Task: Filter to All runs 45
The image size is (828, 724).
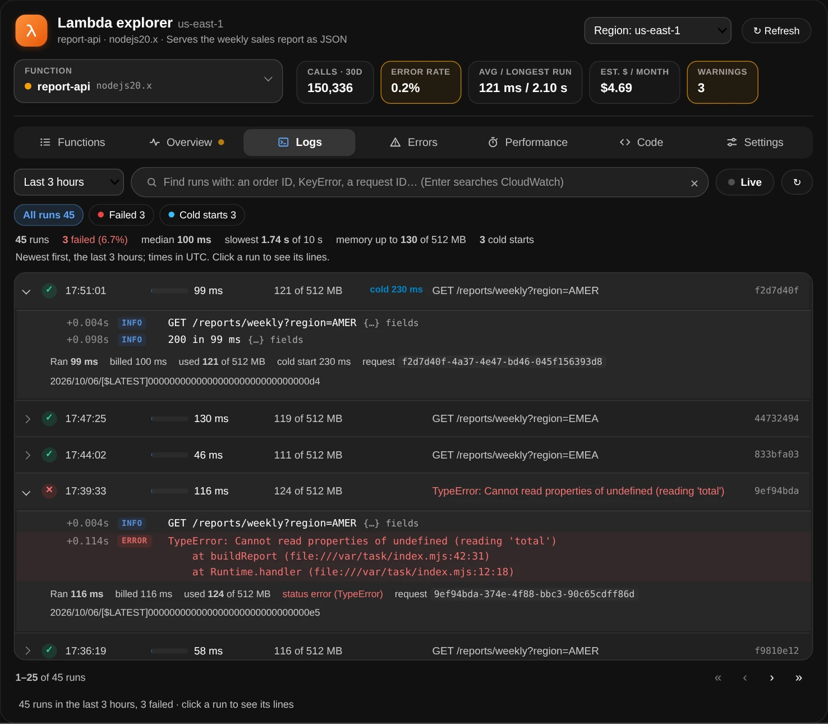Action: (49, 215)
